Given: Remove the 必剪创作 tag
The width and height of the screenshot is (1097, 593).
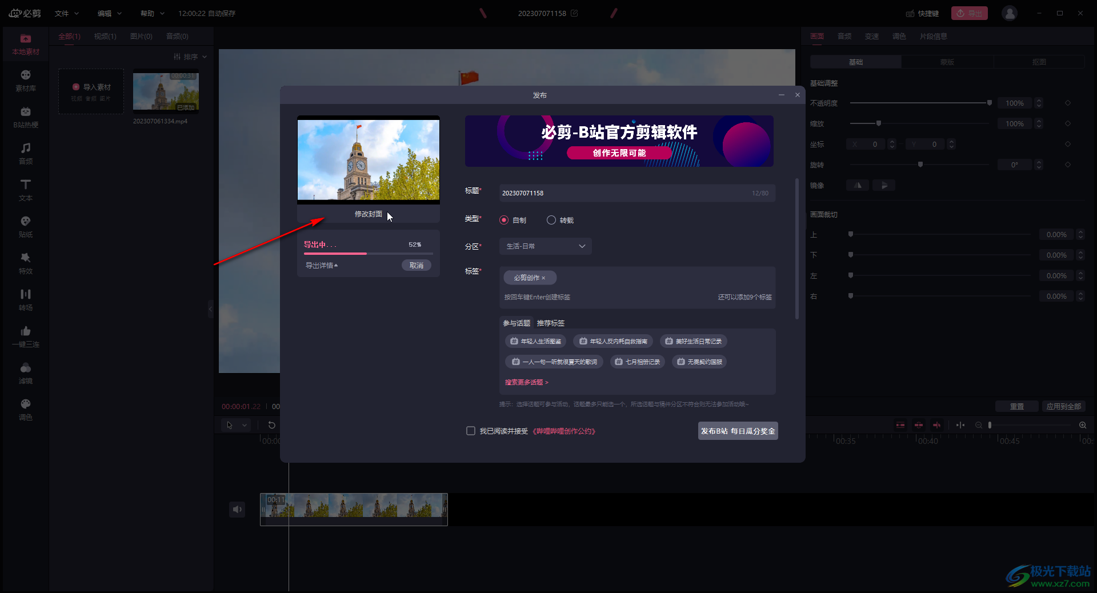Looking at the screenshot, I should click(543, 278).
